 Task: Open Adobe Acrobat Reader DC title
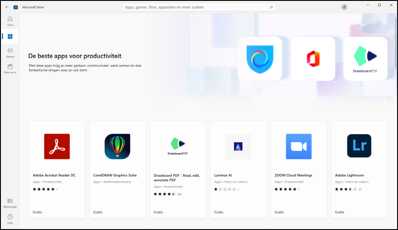coord(54,175)
